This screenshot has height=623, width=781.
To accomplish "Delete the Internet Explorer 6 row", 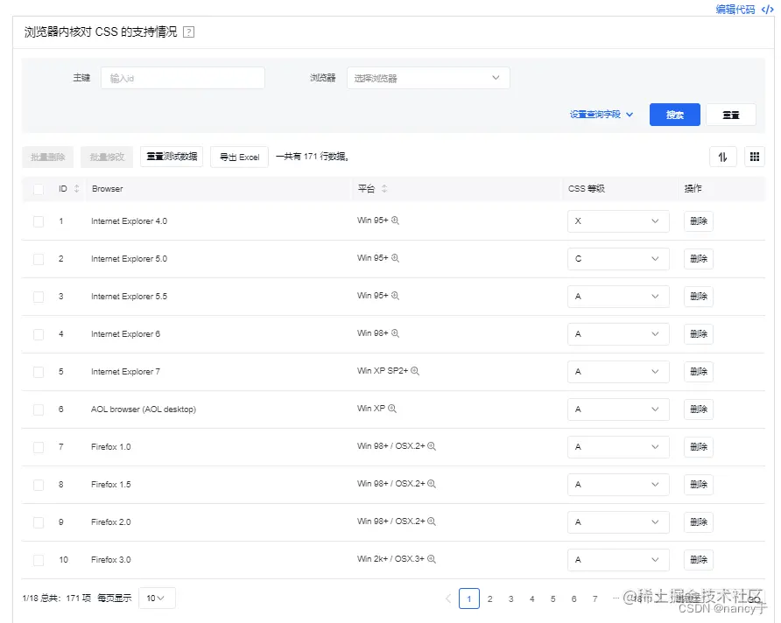I will [699, 334].
